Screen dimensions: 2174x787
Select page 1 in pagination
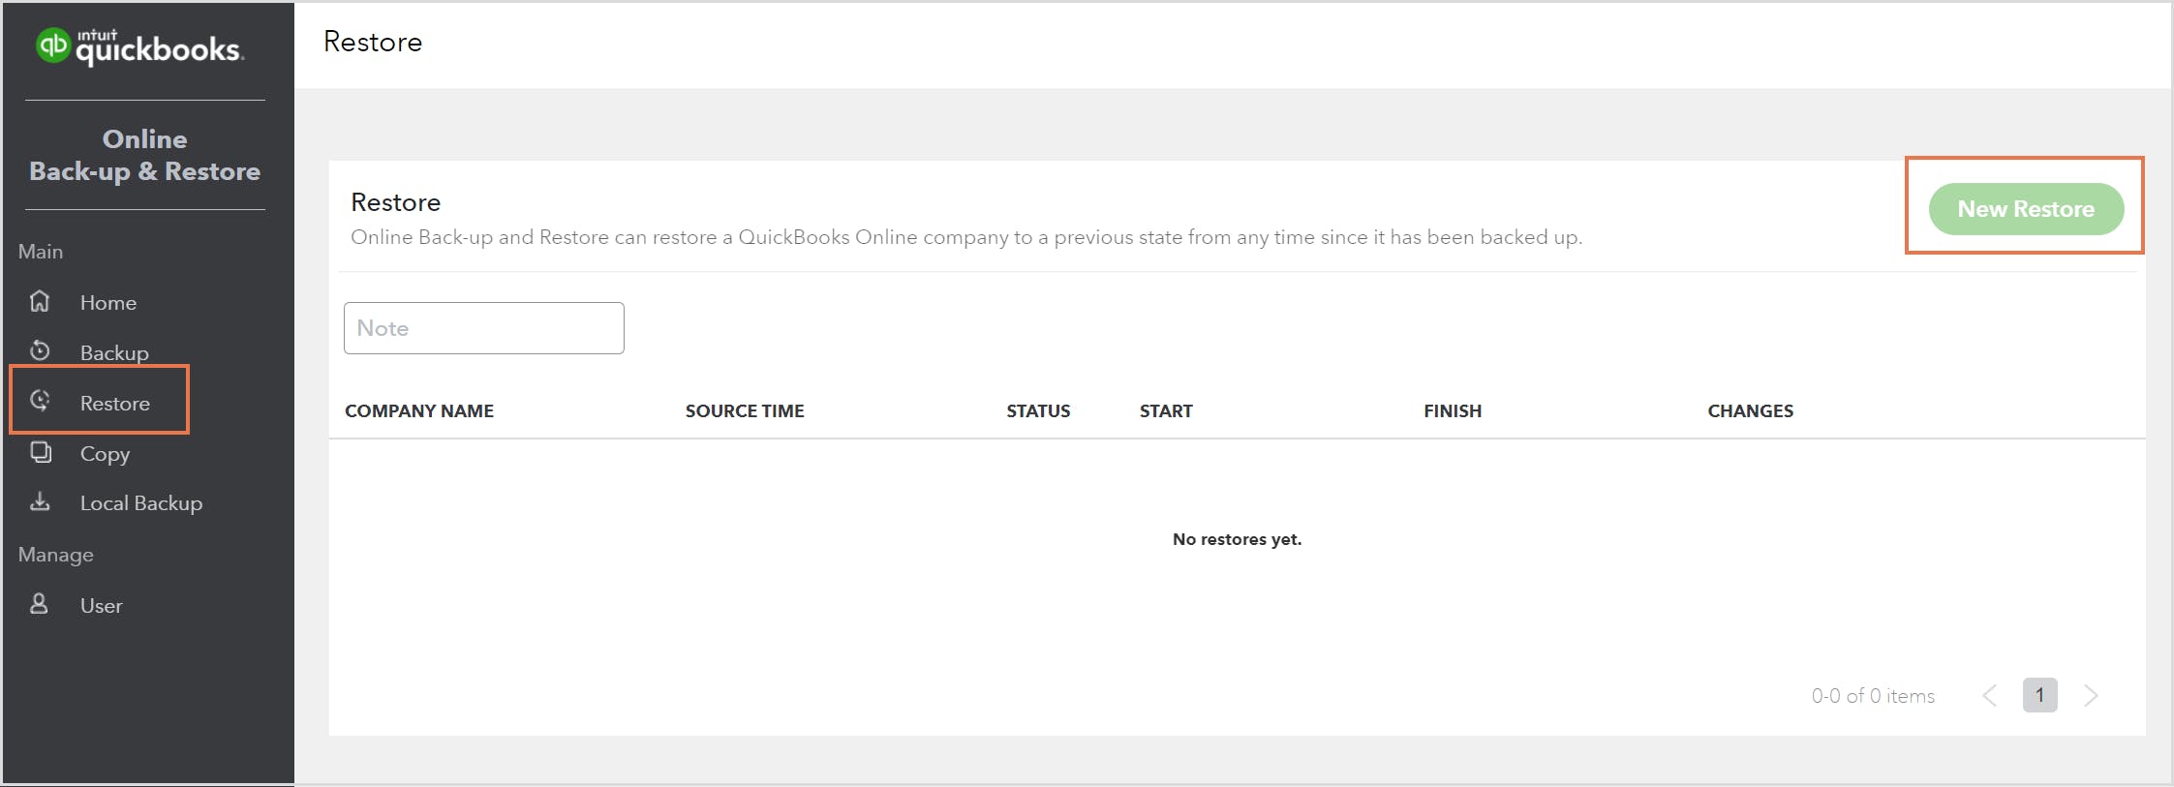click(2040, 695)
